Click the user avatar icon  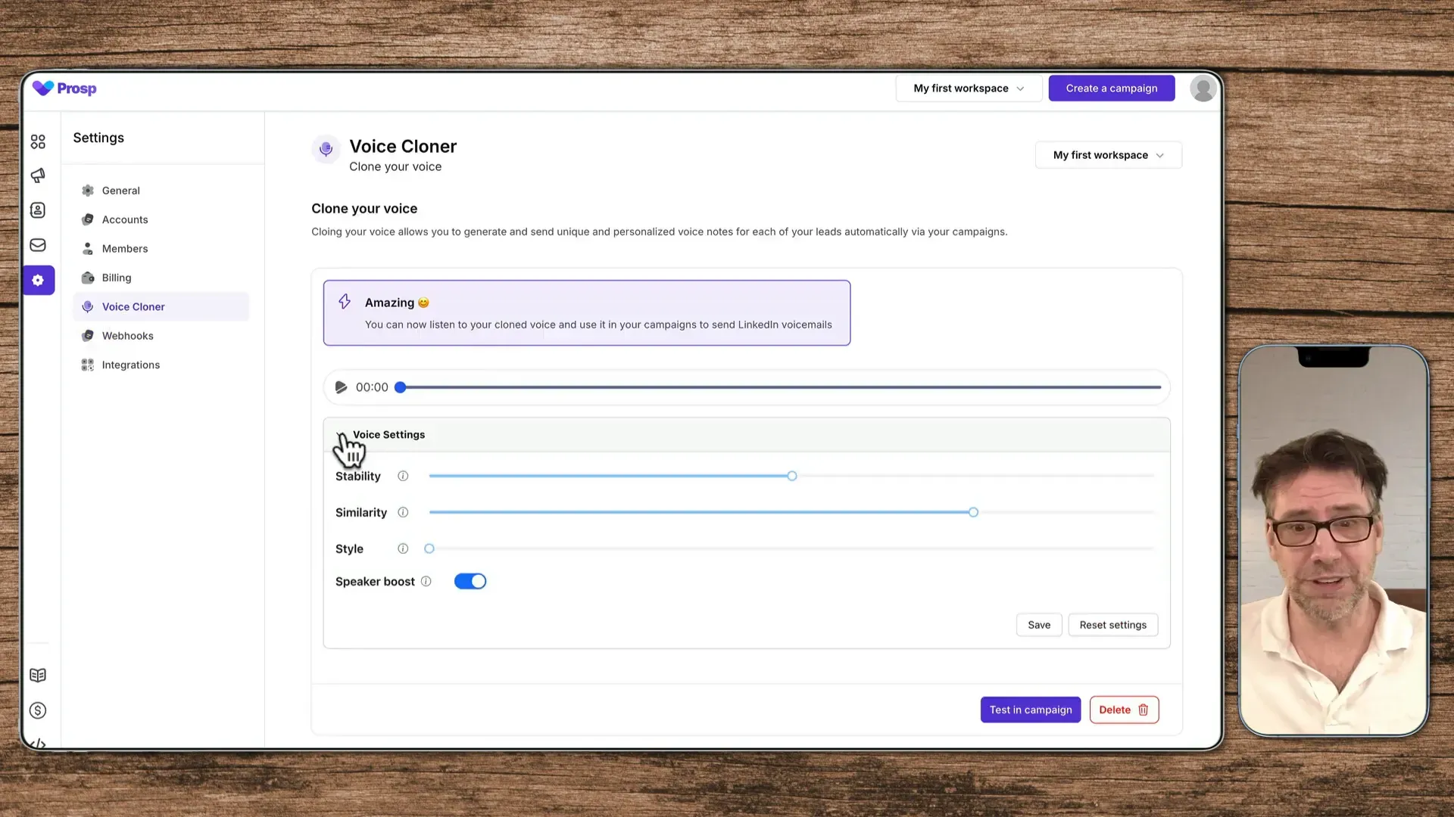(x=1203, y=89)
